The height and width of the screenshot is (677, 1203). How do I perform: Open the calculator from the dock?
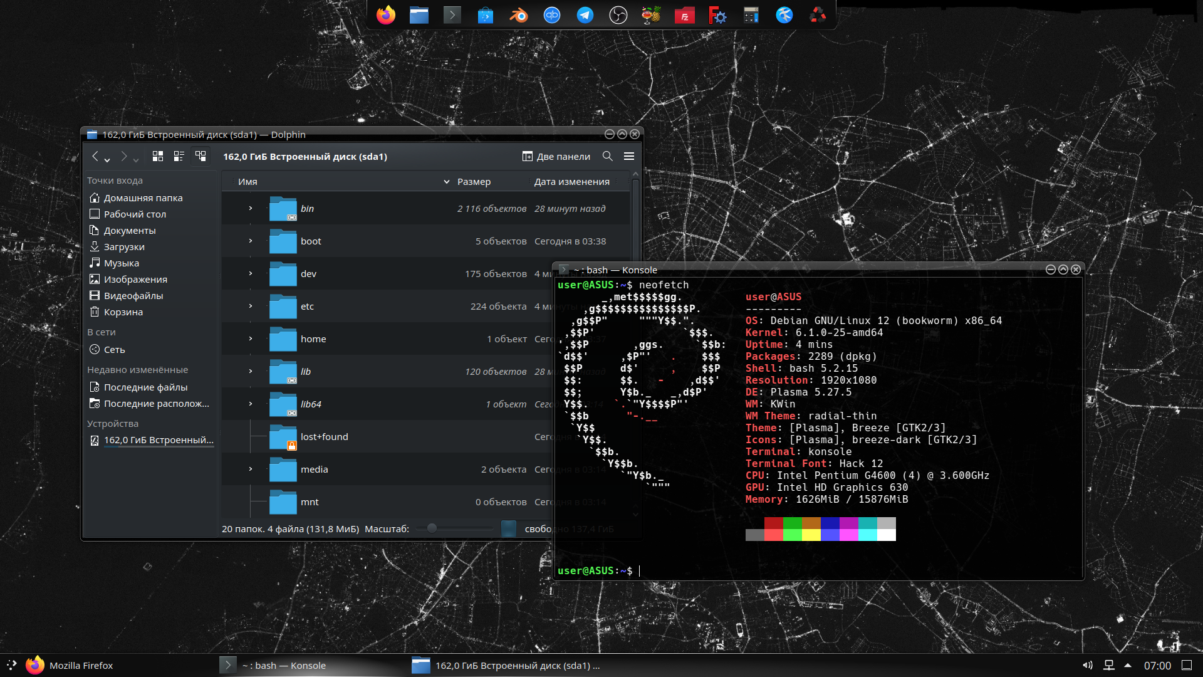click(751, 14)
